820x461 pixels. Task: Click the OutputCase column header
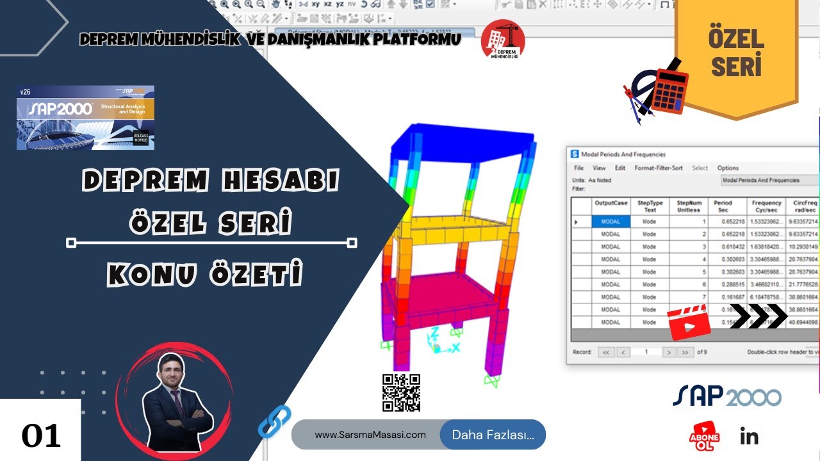611,206
